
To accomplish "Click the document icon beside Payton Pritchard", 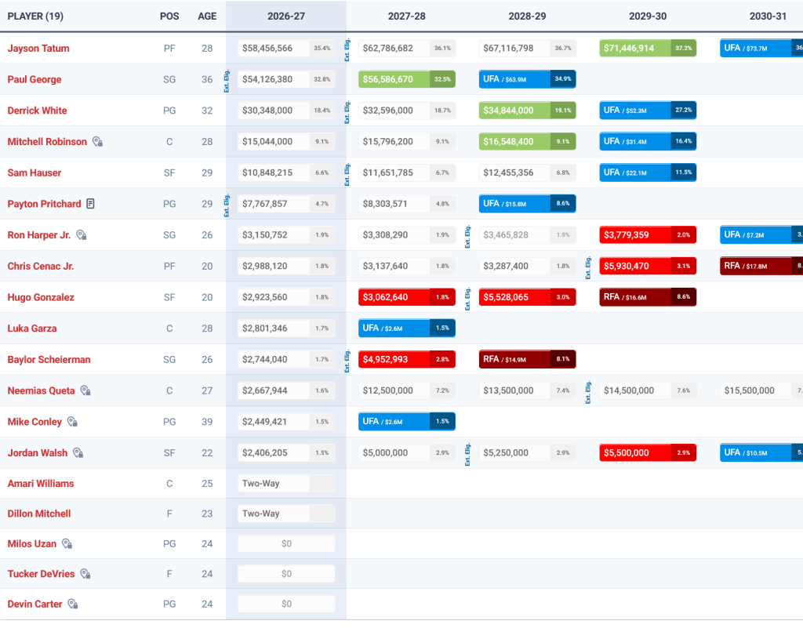I will coord(91,204).
